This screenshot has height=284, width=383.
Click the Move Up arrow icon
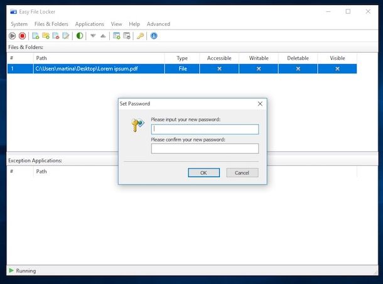(x=103, y=36)
